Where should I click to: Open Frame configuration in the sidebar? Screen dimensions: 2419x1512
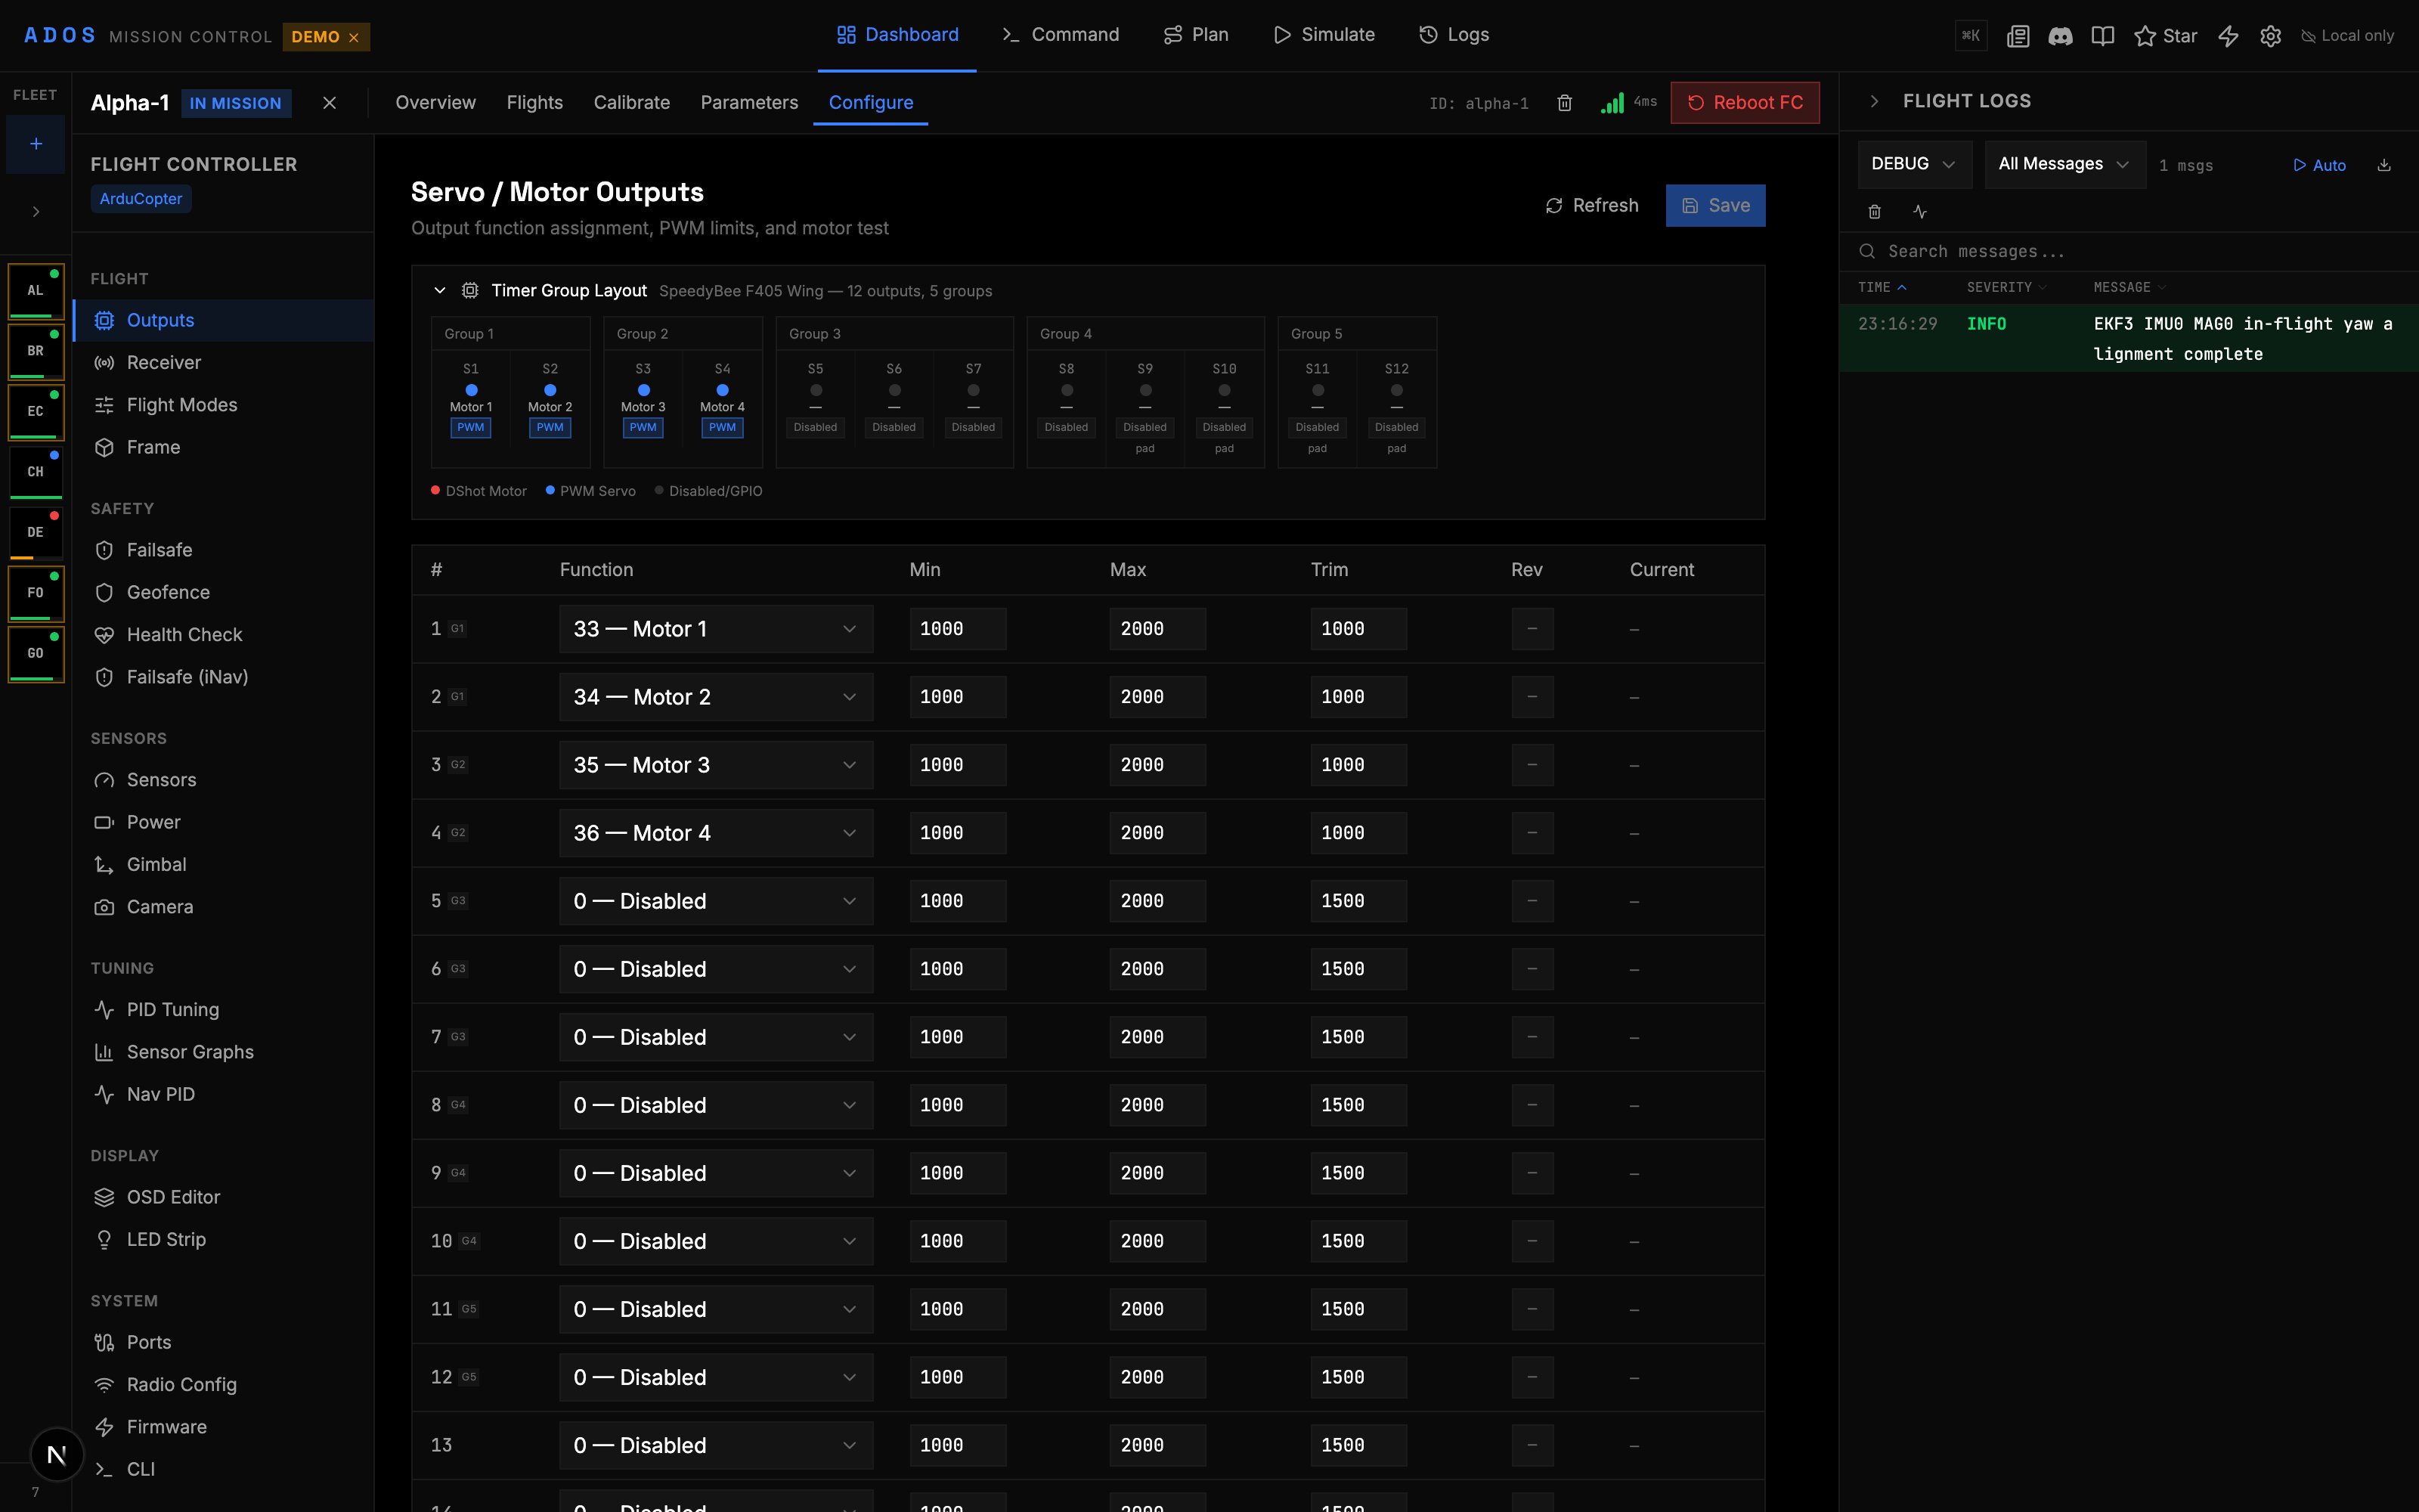pyautogui.click(x=224, y=447)
